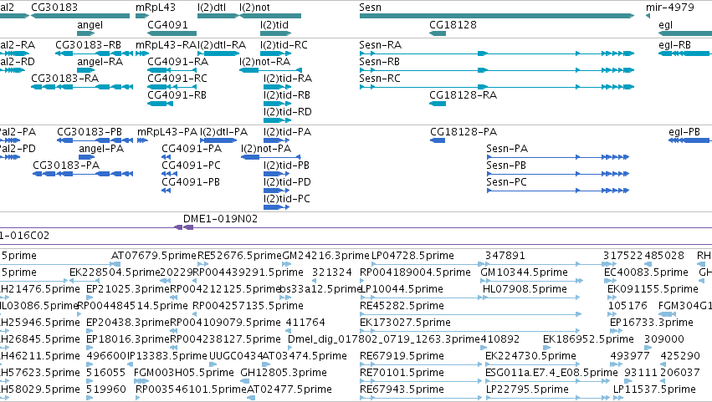Select the CG4091-RB transcript label
The height and width of the screenshot is (402, 712).
click(x=177, y=95)
